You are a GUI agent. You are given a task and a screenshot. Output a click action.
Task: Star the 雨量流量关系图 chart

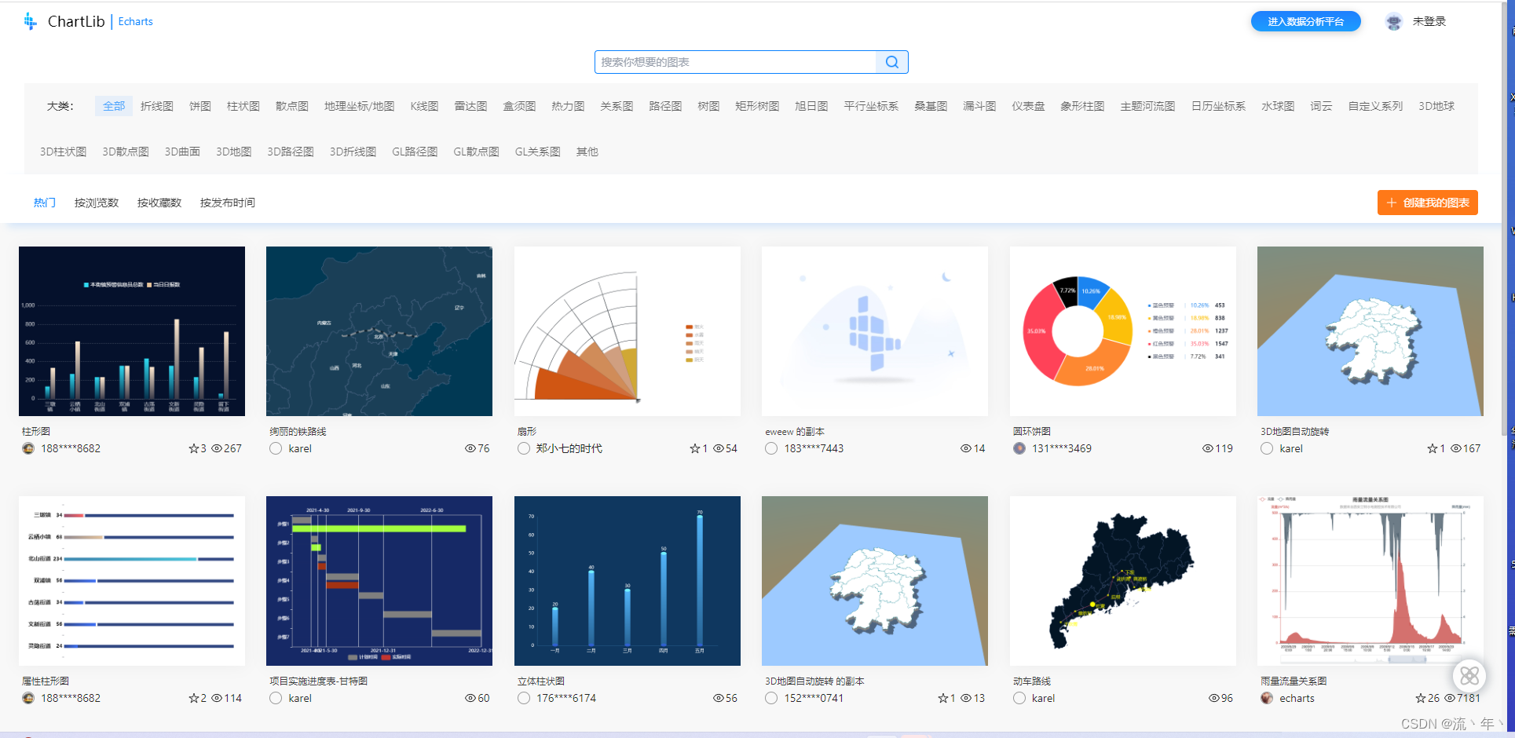[1422, 698]
